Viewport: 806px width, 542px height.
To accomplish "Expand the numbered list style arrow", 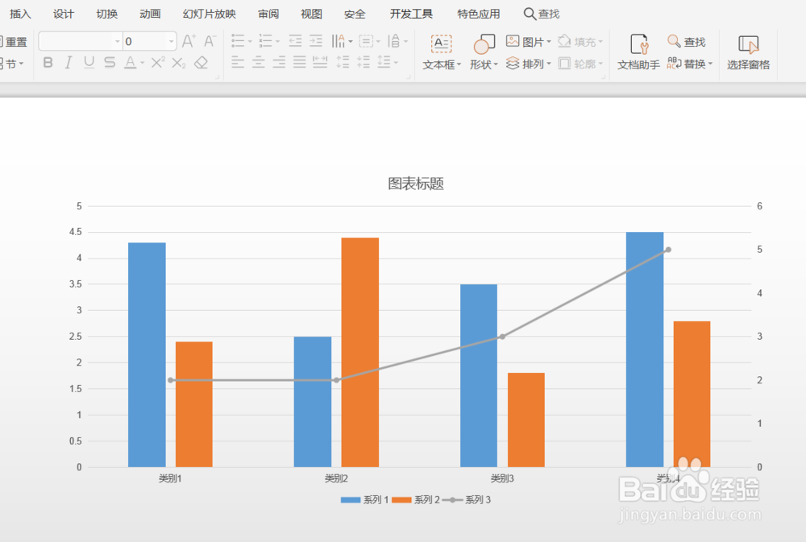I will [277, 42].
